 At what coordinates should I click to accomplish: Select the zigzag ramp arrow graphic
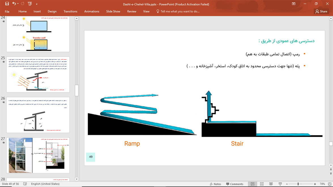click(x=147, y=114)
